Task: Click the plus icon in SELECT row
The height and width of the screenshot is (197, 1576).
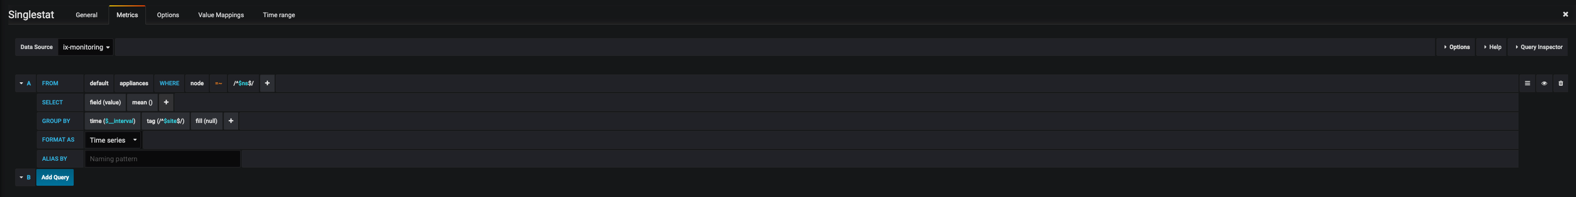Action: tap(166, 102)
